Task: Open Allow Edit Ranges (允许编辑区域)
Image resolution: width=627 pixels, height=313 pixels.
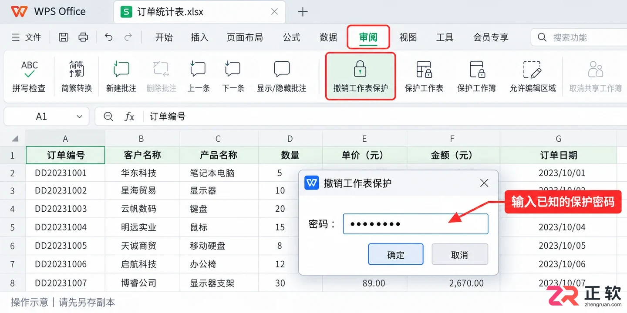Action: pos(533,77)
